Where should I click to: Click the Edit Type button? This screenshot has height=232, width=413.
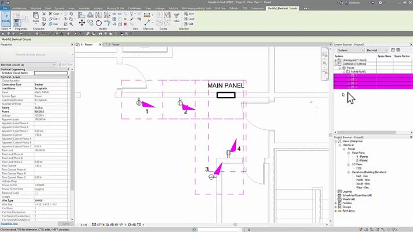click(x=66, y=64)
